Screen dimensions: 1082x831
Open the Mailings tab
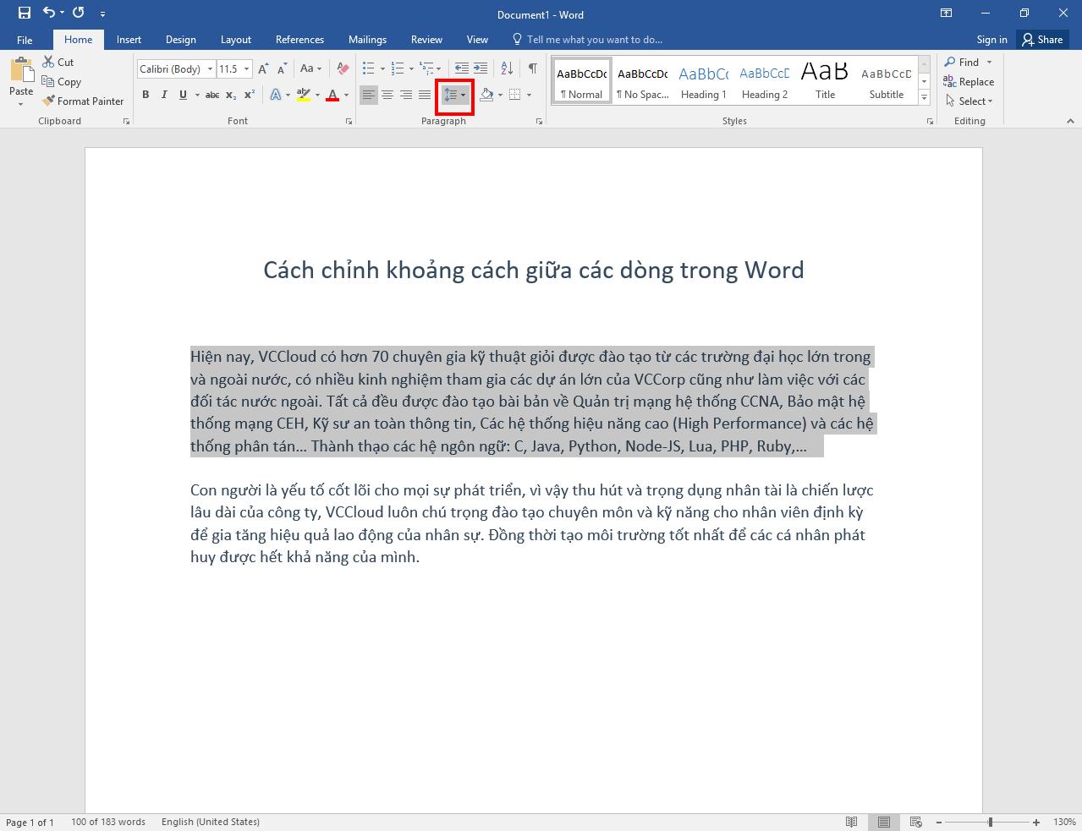pos(367,40)
